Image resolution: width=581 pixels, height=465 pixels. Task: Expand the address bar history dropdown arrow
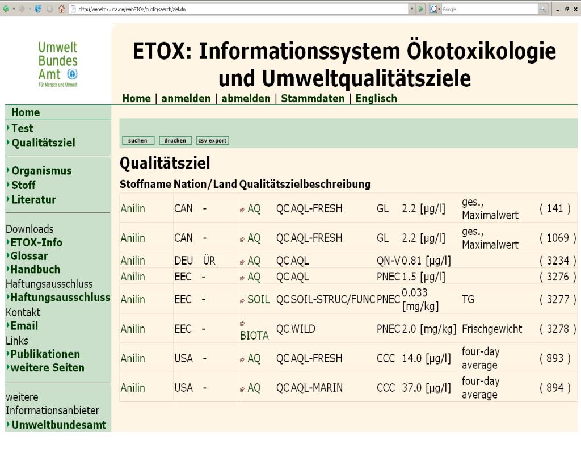click(412, 9)
